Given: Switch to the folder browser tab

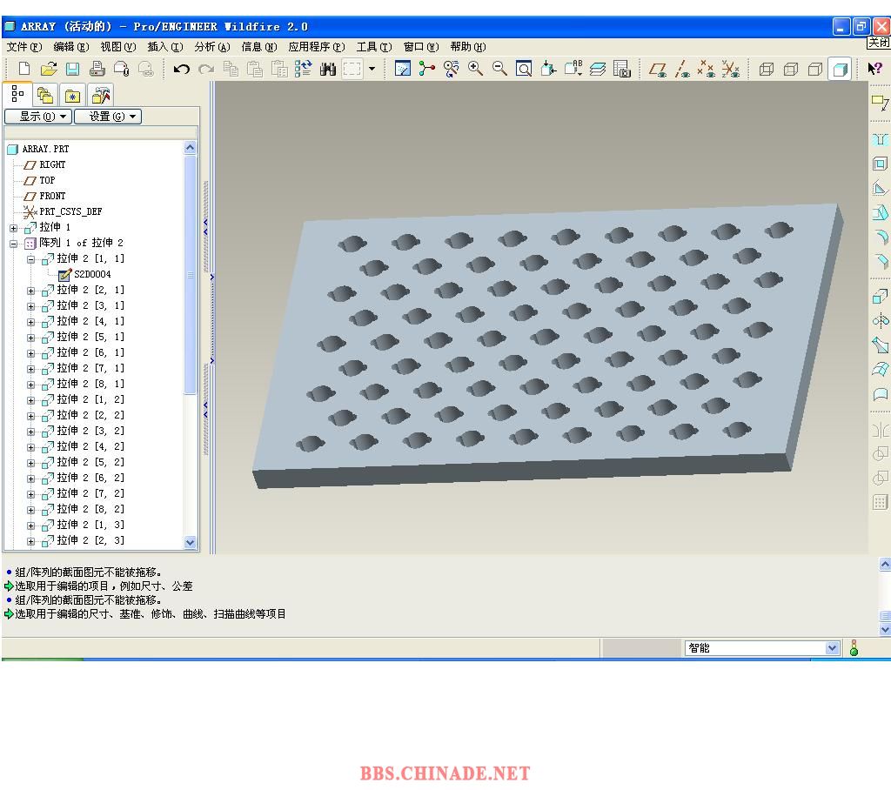Looking at the screenshot, I should (x=45, y=95).
